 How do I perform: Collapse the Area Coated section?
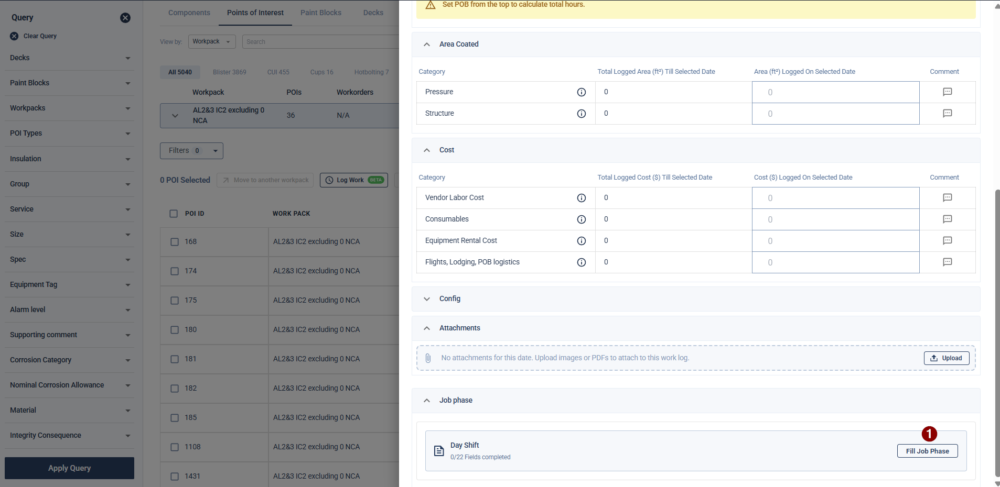click(427, 45)
